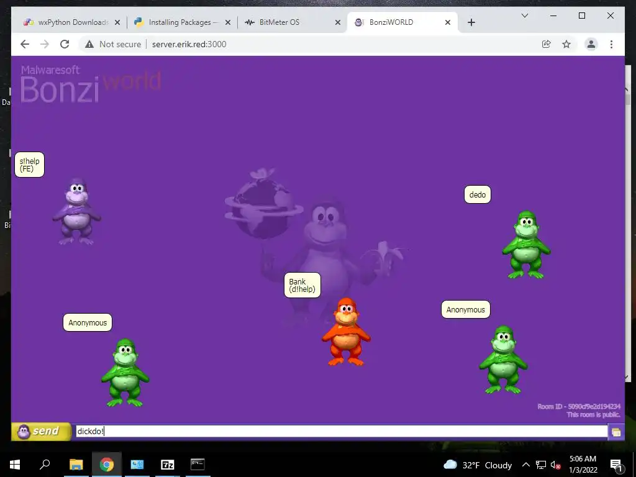Click 'This room is public.' text
The width and height of the screenshot is (636, 477).
pyautogui.click(x=593, y=414)
